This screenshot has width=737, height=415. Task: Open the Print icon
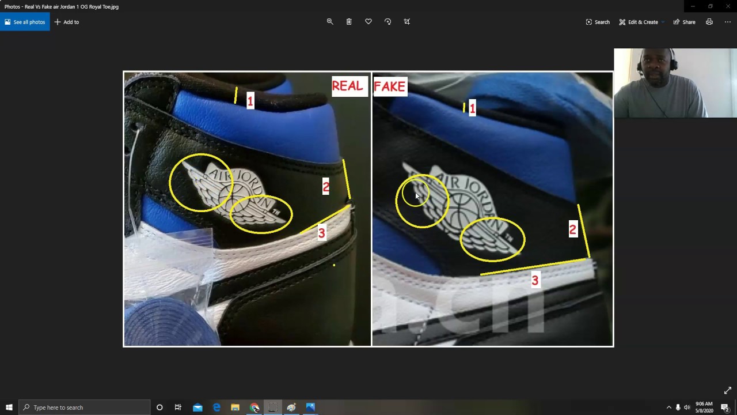pyautogui.click(x=709, y=22)
